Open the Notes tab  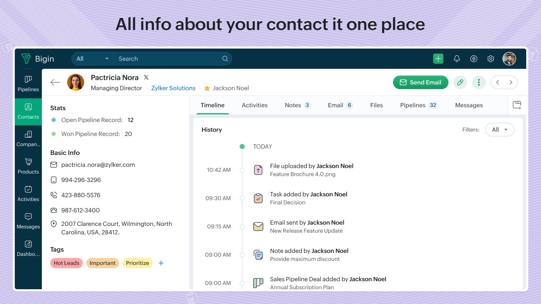coord(298,105)
